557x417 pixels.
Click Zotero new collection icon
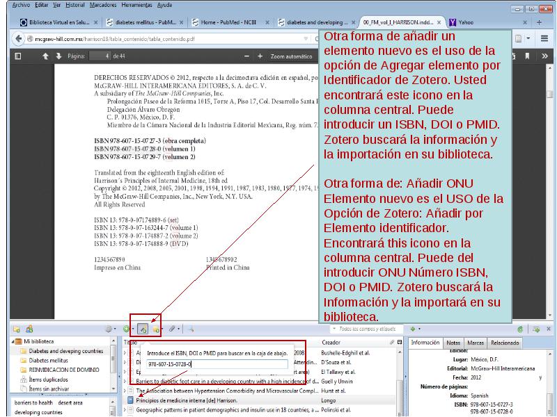[x=16, y=329]
